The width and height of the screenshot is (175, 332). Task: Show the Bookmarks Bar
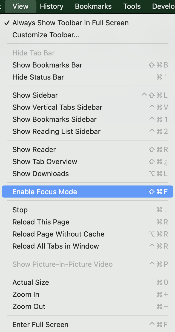[x=47, y=65]
